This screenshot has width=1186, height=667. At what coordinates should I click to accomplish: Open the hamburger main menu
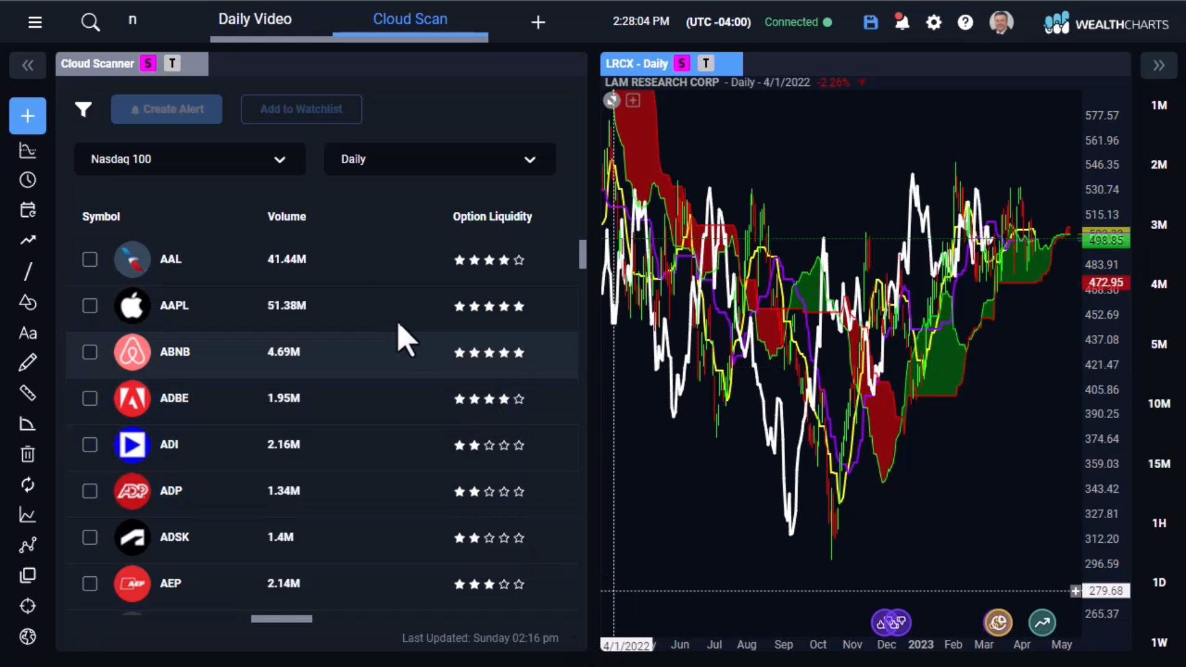pyautogui.click(x=35, y=22)
